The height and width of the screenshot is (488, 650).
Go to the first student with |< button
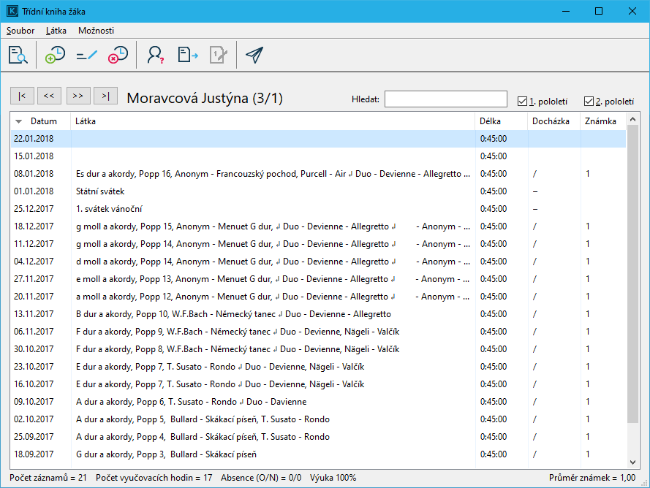point(22,96)
